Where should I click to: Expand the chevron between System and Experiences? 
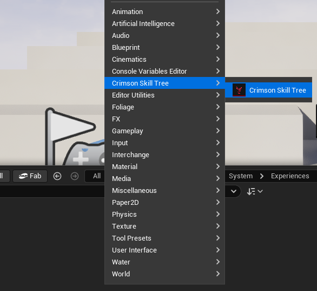(x=262, y=176)
